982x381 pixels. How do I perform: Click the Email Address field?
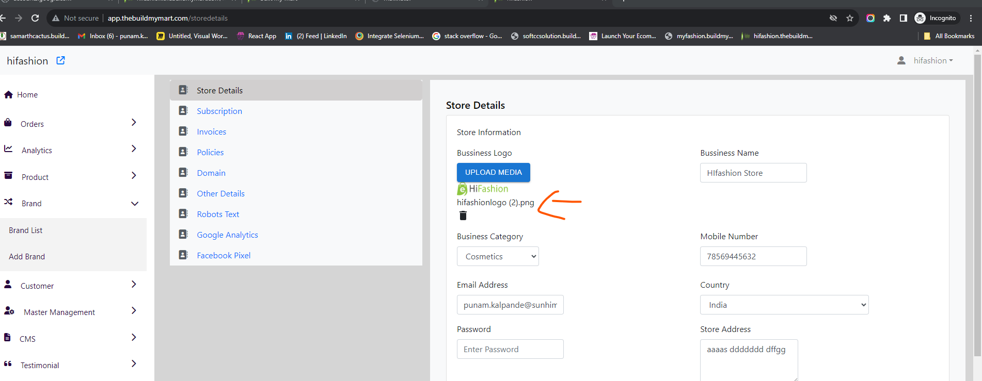(x=510, y=305)
